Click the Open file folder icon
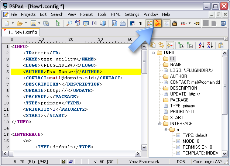 pos(20,23)
